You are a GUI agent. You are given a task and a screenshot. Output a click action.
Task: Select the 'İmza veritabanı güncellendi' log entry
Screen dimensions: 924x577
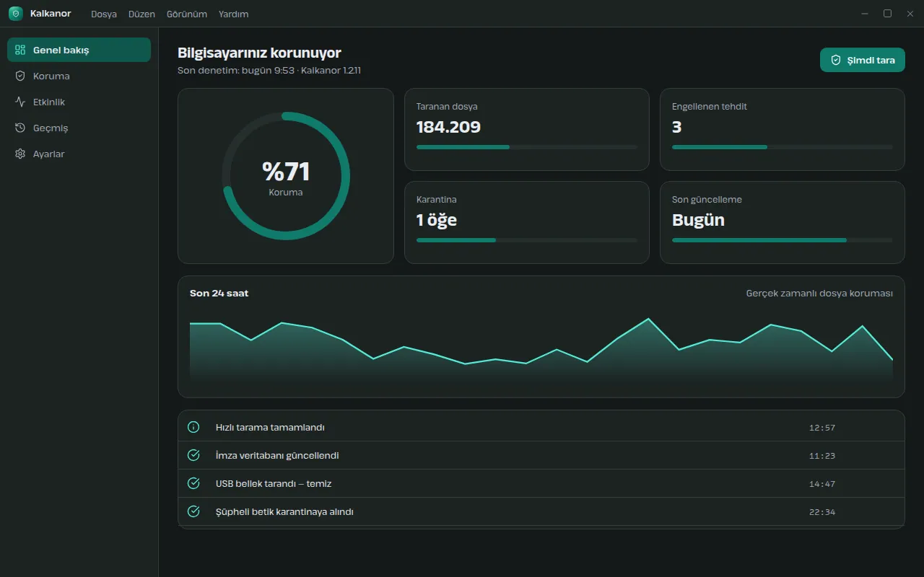click(x=541, y=455)
